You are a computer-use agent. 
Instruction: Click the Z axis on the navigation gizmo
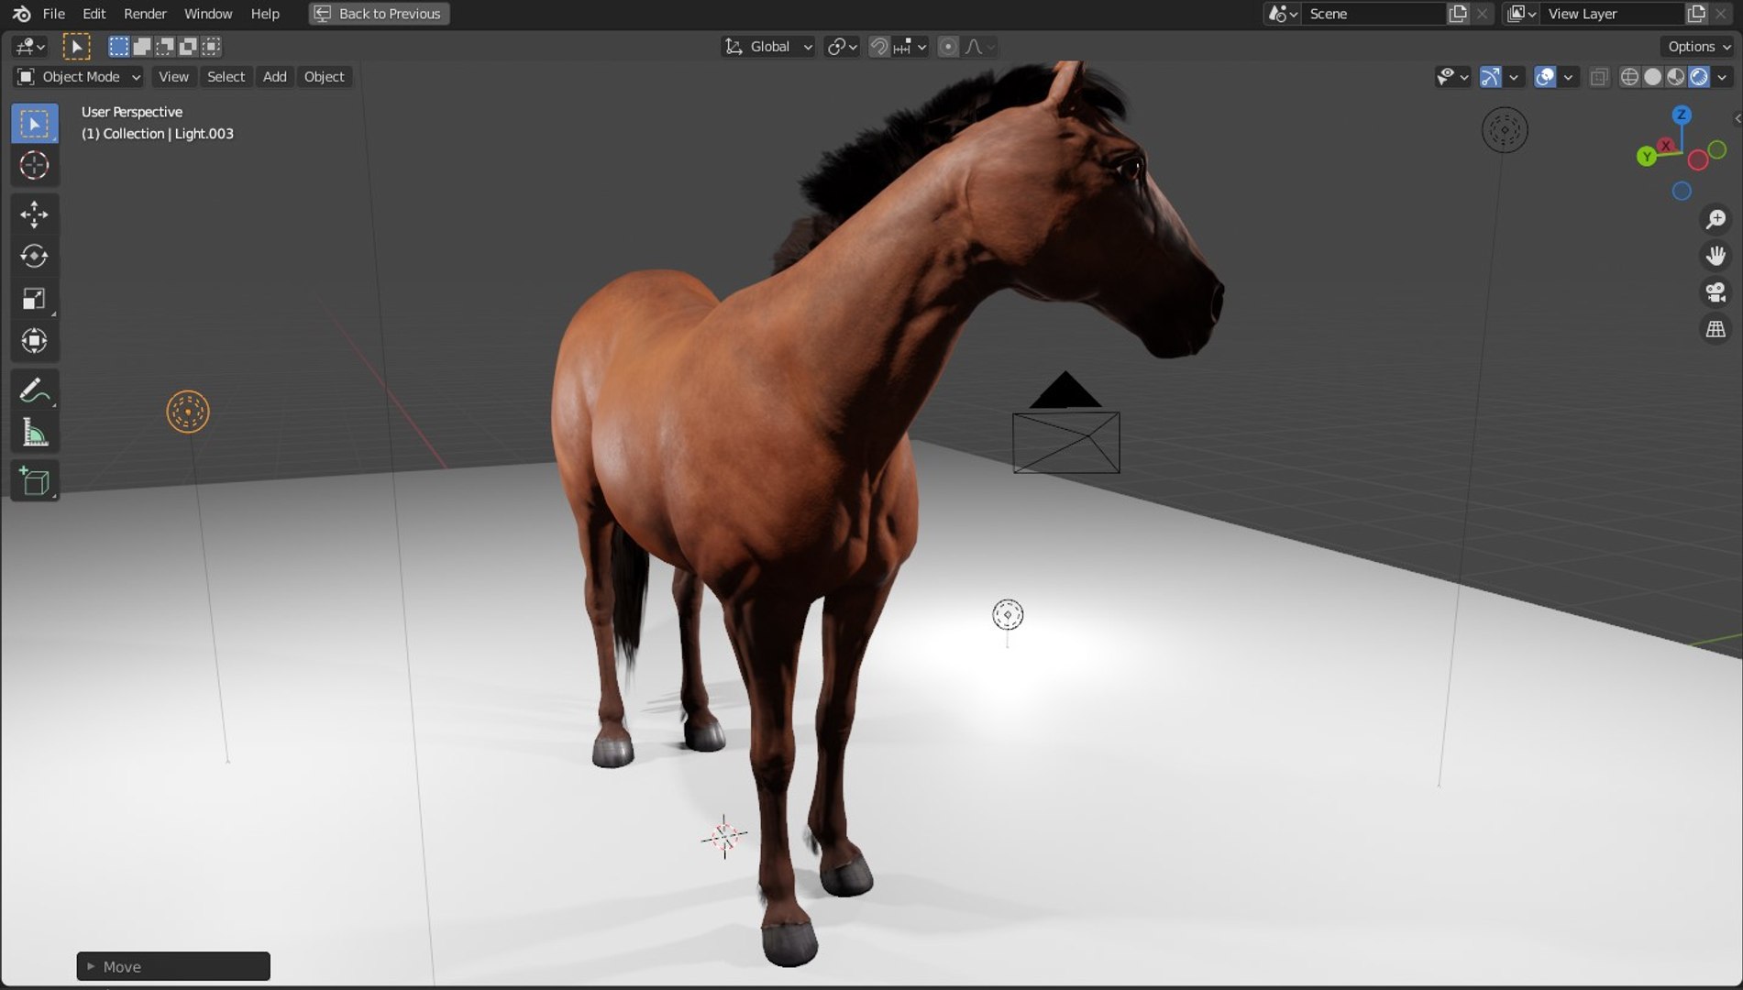pyautogui.click(x=1682, y=115)
